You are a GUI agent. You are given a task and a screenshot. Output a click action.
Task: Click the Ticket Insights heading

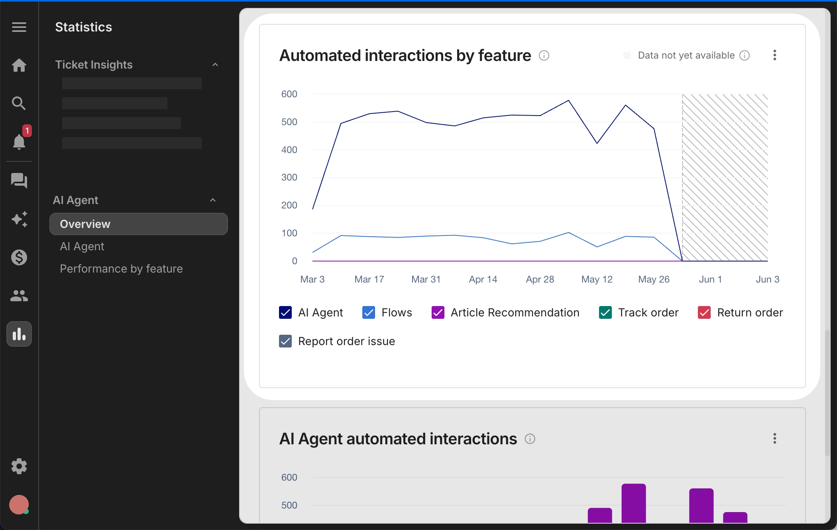tap(94, 65)
